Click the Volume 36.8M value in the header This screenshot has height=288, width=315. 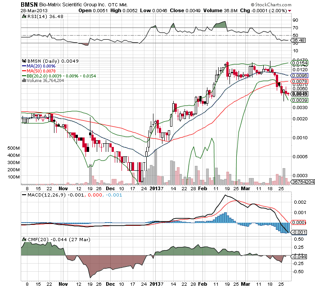[220, 10]
